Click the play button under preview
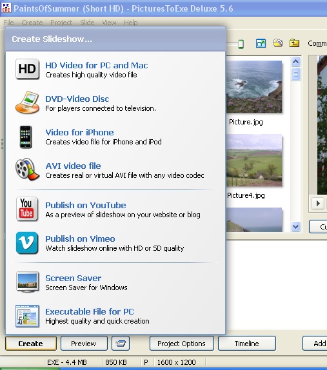 pos(318,203)
